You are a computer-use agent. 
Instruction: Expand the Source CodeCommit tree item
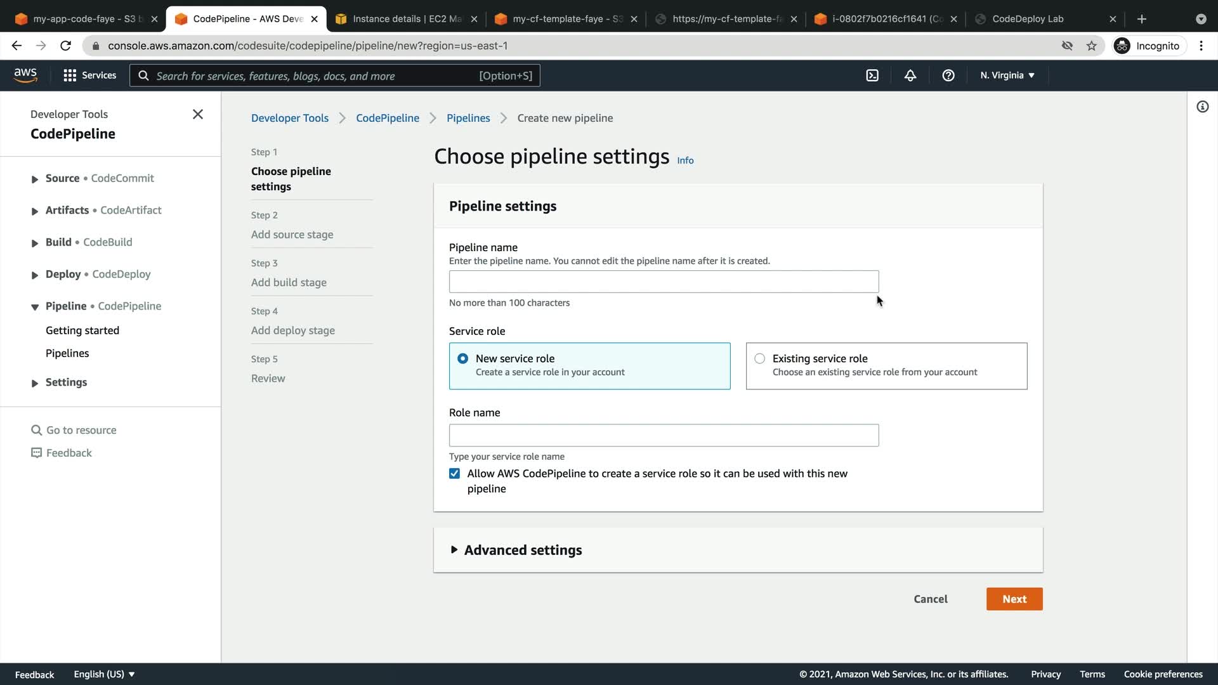click(35, 179)
